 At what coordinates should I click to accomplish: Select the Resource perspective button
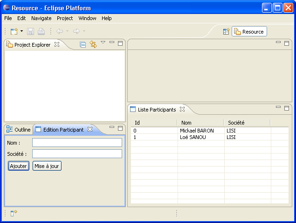click(249, 32)
